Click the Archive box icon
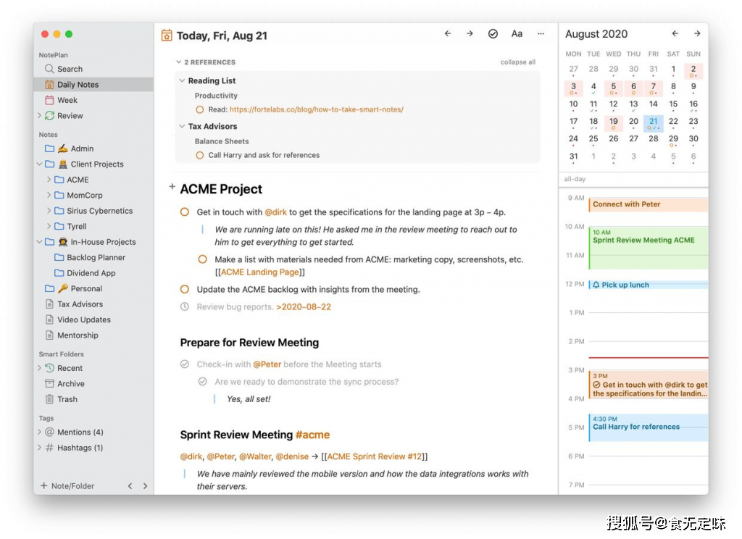This screenshot has width=742, height=539. pos(49,384)
